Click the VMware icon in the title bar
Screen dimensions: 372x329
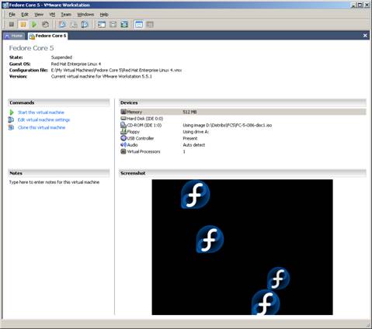coord(5,5)
